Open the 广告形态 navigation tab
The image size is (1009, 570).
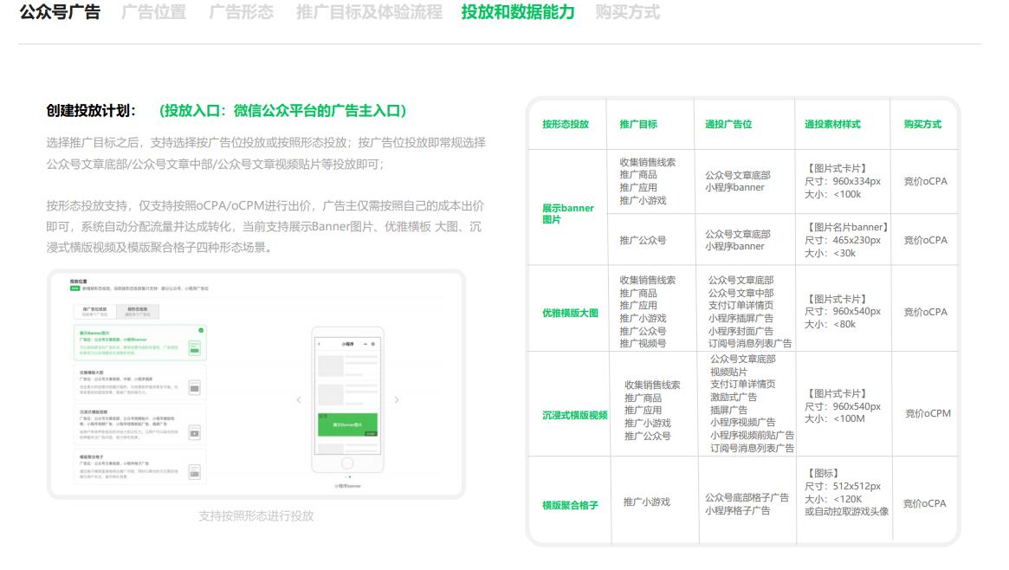tap(241, 12)
